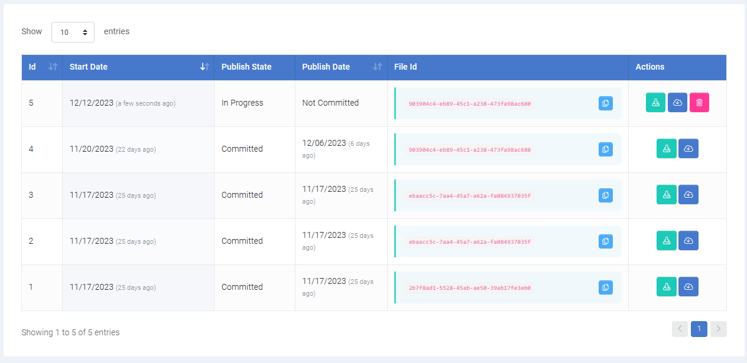747x363 pixels.
Task: Click the pink trash delete icon for entry 5
Action: pyautogui.click(x=699, y=103)
